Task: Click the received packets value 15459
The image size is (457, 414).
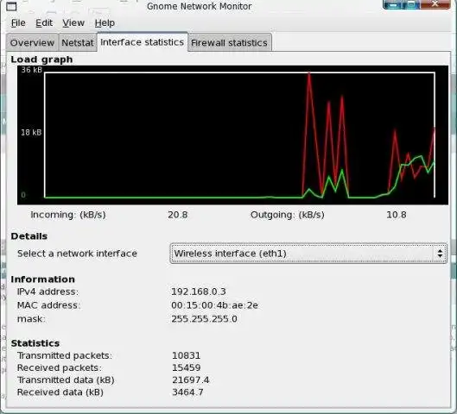Action: 186,367
